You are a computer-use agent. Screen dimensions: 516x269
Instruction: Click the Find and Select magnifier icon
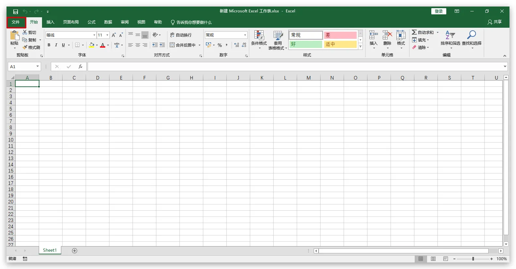pos(471,35)
